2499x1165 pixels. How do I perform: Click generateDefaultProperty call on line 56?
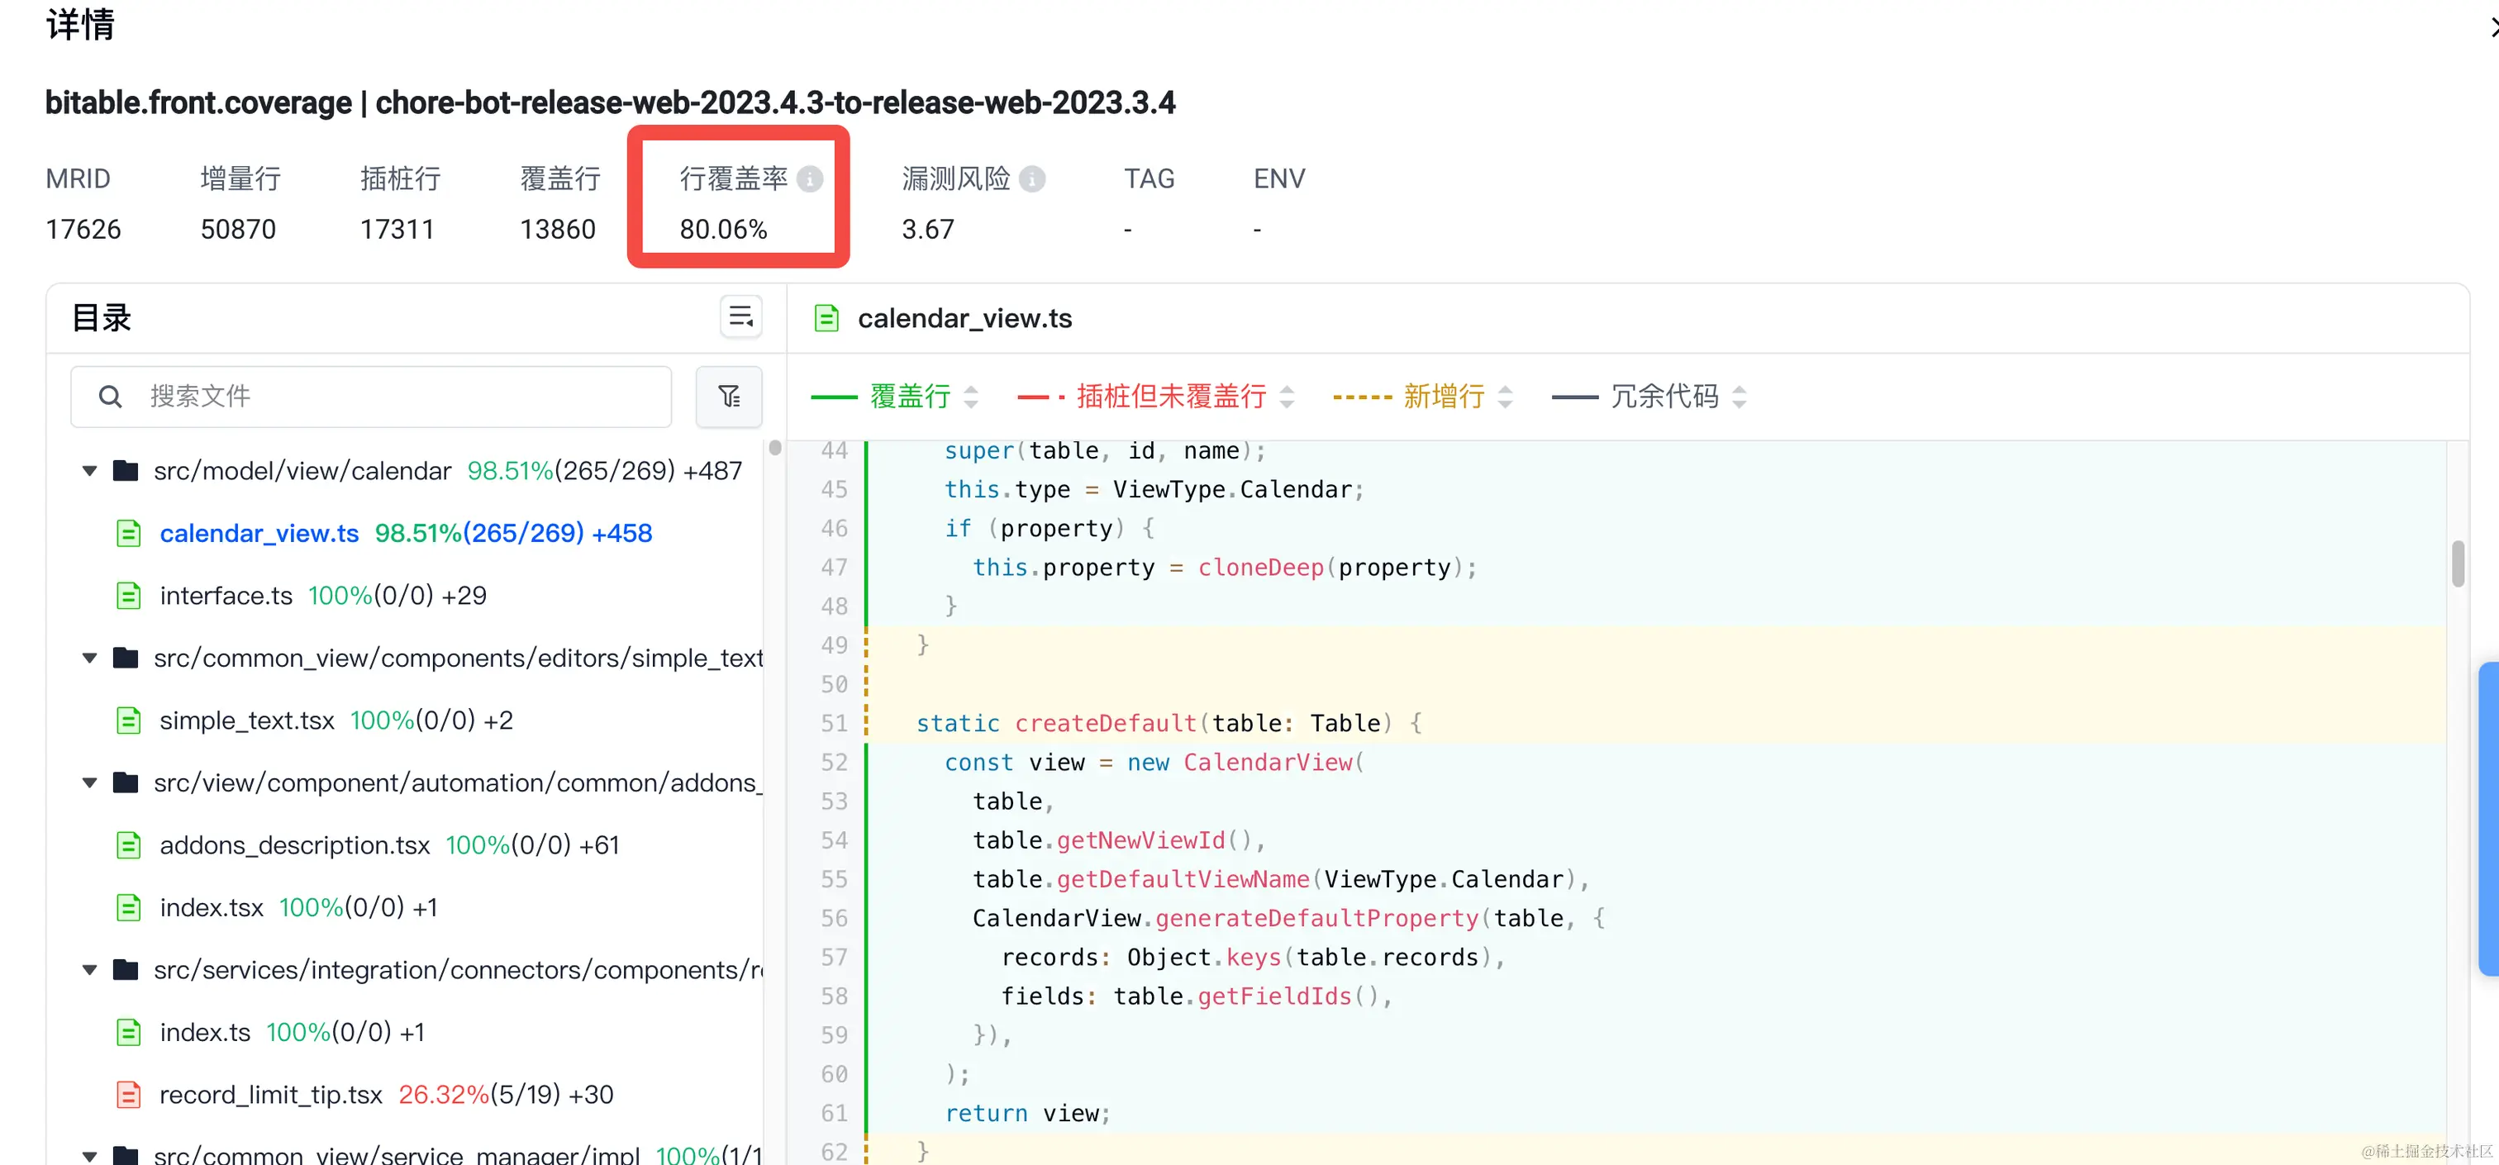pyautogui.click(x=1317, y=919)
